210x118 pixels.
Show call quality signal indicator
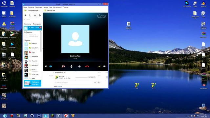click(x=99, y=66)
